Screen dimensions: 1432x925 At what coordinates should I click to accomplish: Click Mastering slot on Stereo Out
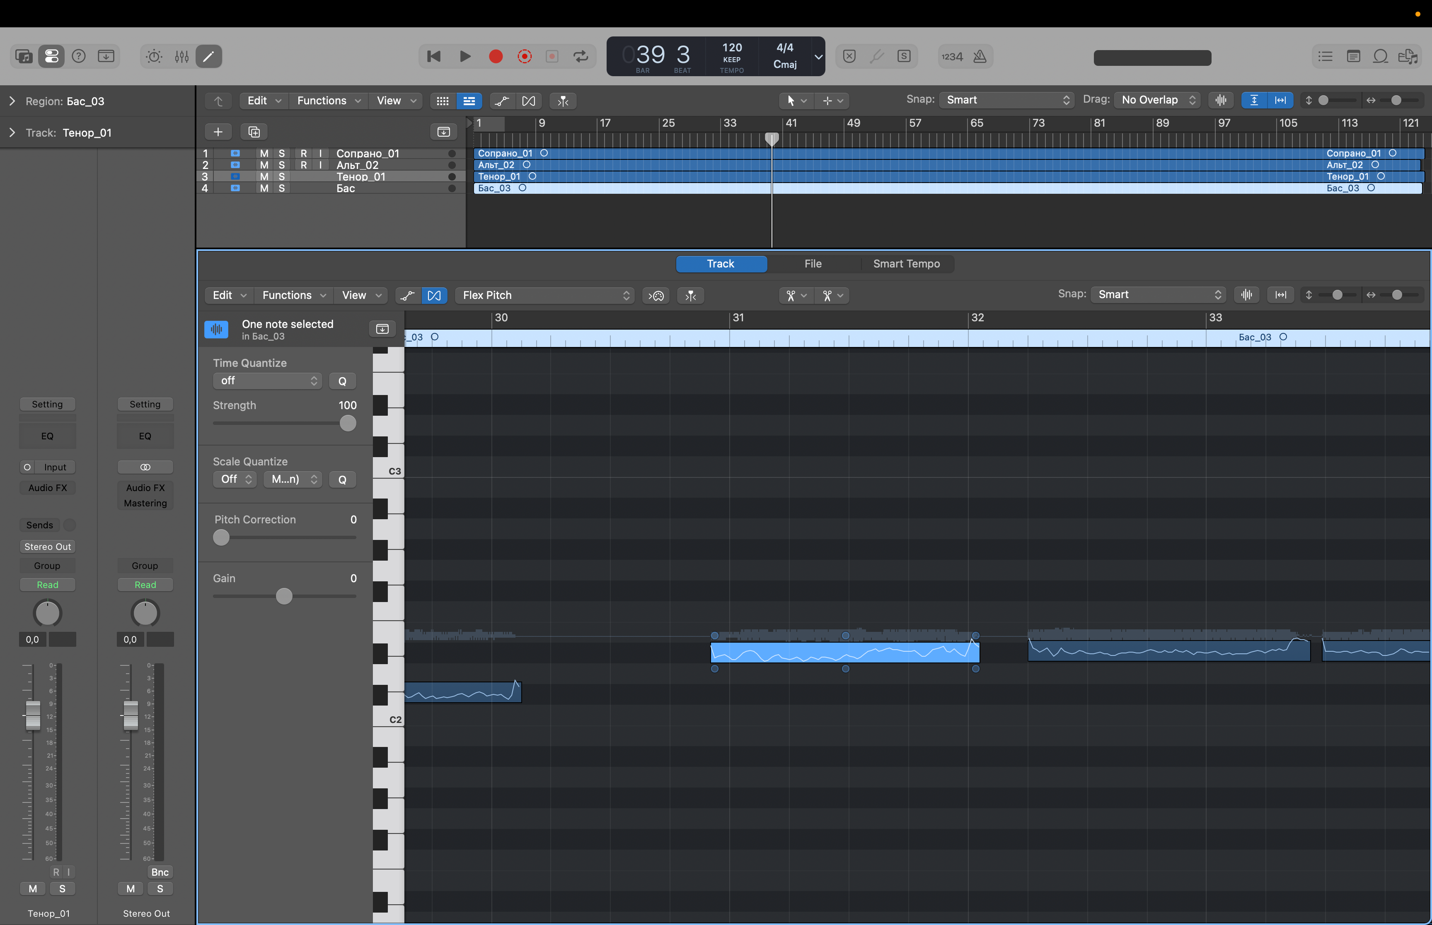[x=145, y=503]
